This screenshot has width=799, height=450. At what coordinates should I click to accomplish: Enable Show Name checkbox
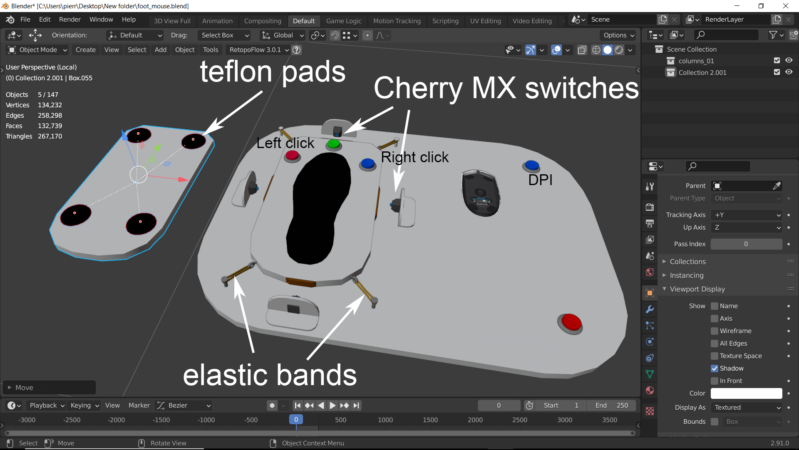[x=715, y=306]
